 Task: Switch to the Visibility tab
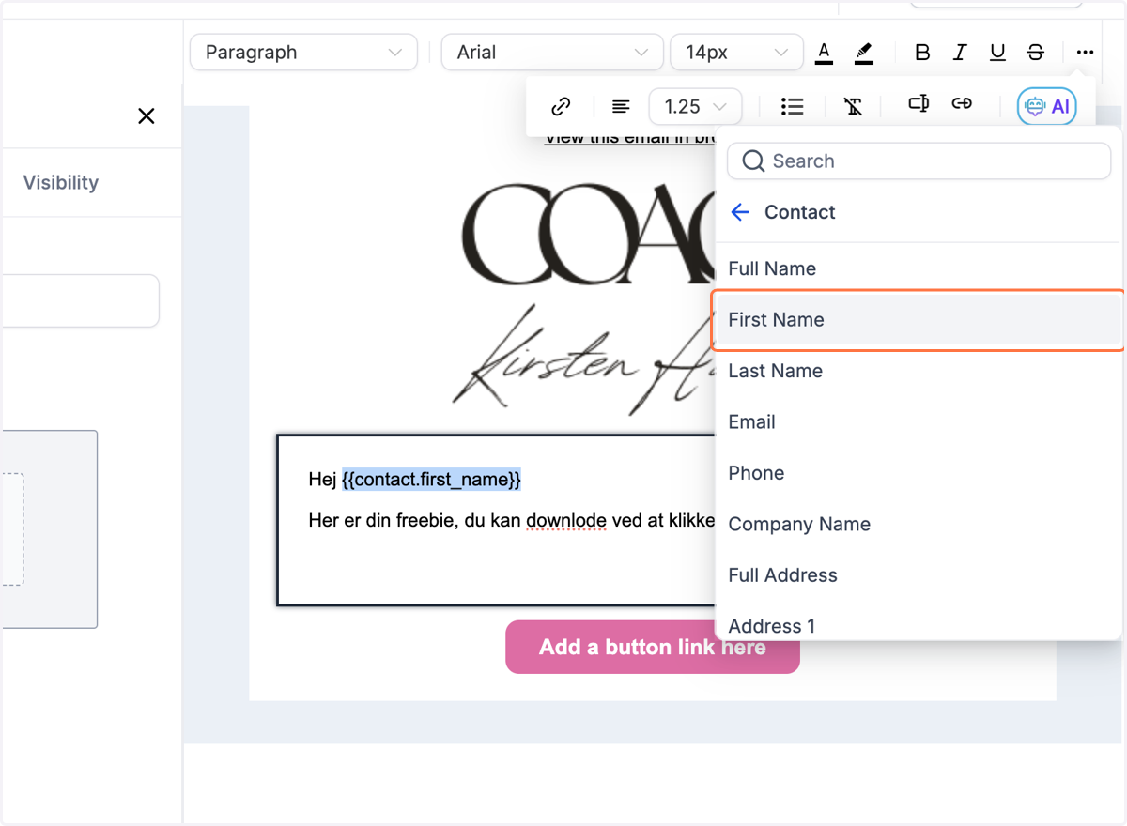click(x=61, y=183)
